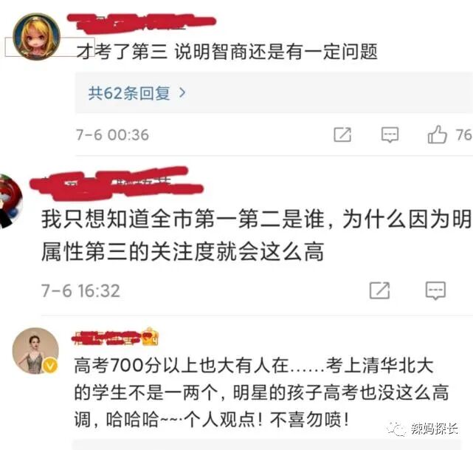The width and height of the screenshot is (473, 450).
Task: Share the 7-6 16:32 comment
Action: [379, 290]
